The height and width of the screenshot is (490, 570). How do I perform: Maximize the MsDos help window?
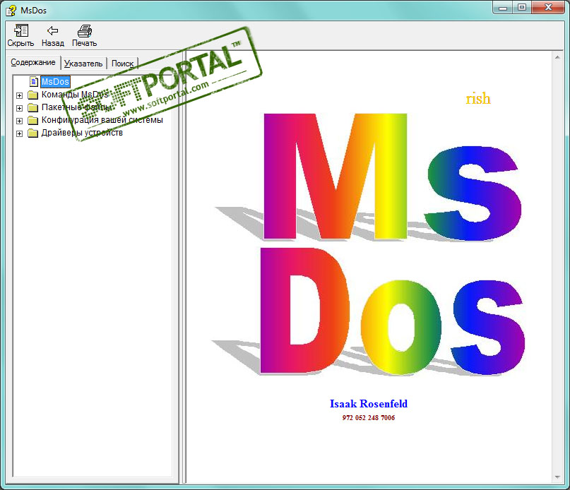(522, 8)
